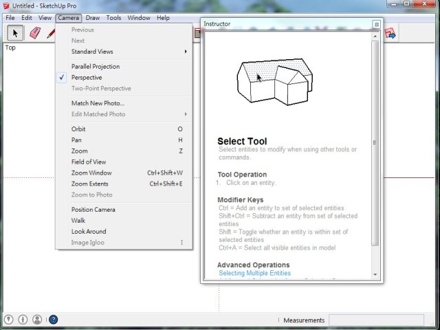Click Instructor scrollbar up arrow
The width and height of the screenshot is (440, 330).
(x=375, y=36)
